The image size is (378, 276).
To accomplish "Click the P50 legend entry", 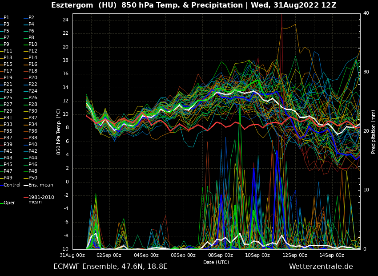I will point(33,178).
